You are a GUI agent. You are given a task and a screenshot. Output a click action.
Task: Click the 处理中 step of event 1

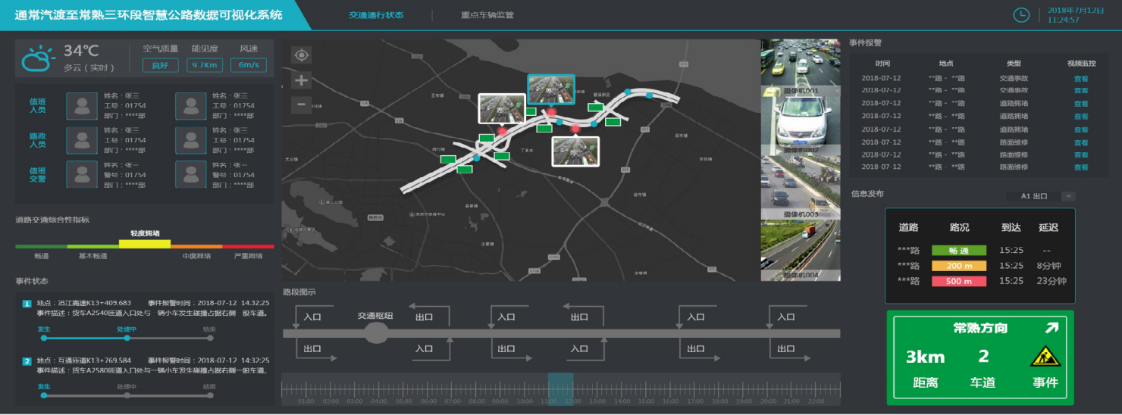127,338
